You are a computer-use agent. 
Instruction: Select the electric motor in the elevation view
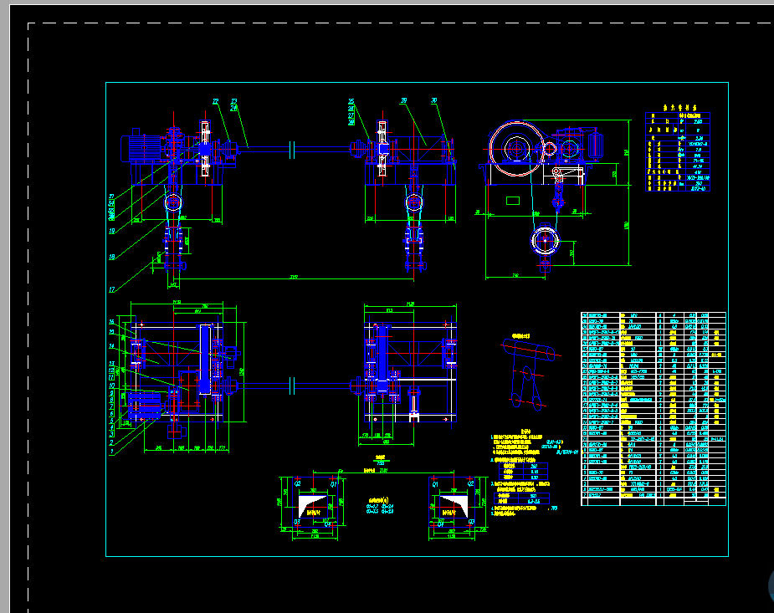click(141, 147)
